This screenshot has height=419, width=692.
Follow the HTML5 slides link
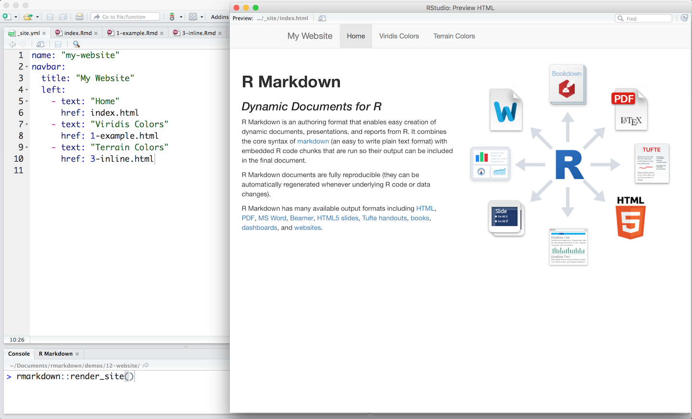pos(338,218)
